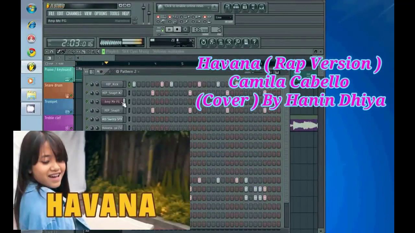The width and height of the screenshot is (415, 233).
Task: Select the Piano / keyboard track label
Action: (58, 70)
